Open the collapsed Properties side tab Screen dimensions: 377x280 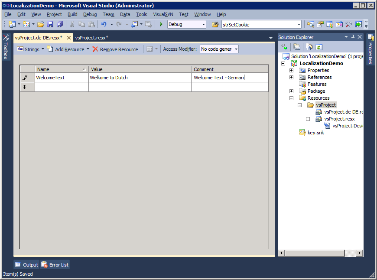pyautogui.click(x=370, y=49)
